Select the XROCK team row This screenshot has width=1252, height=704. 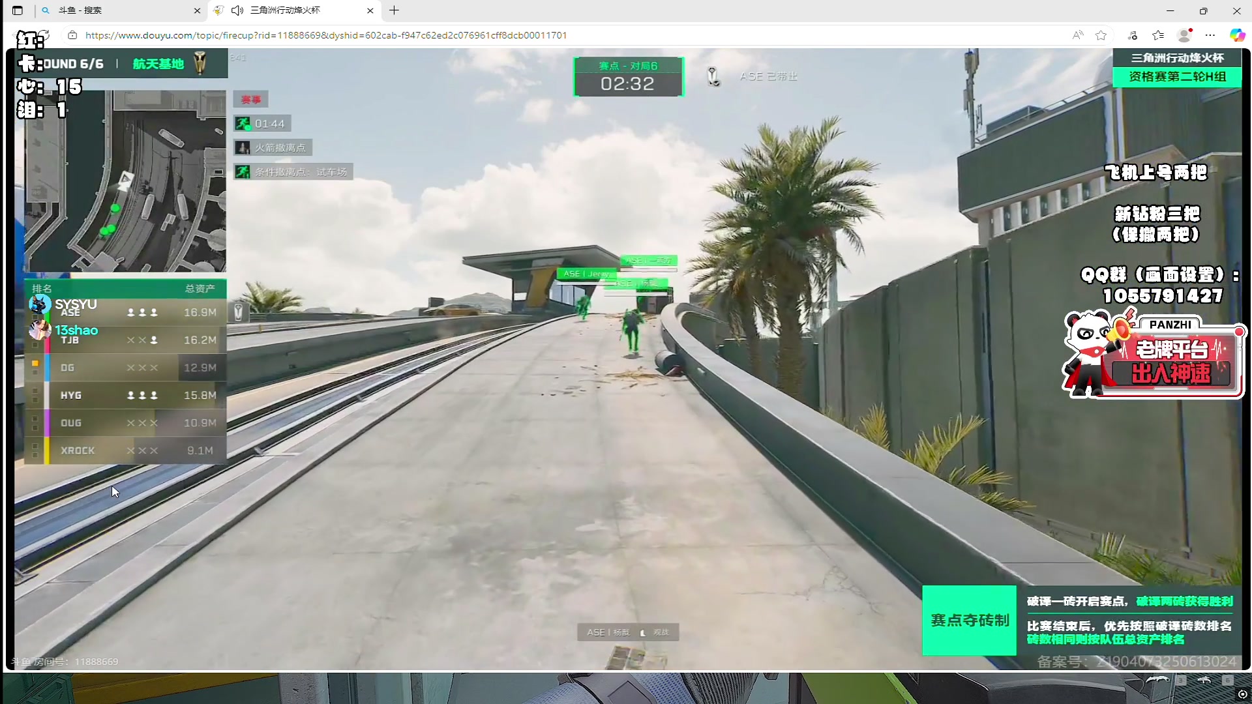(125, 450)
